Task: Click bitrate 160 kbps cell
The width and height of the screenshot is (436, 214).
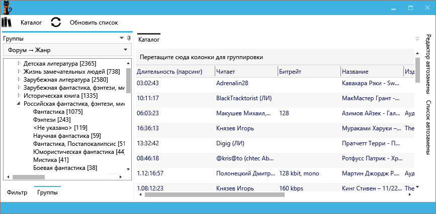Action: 291,188
